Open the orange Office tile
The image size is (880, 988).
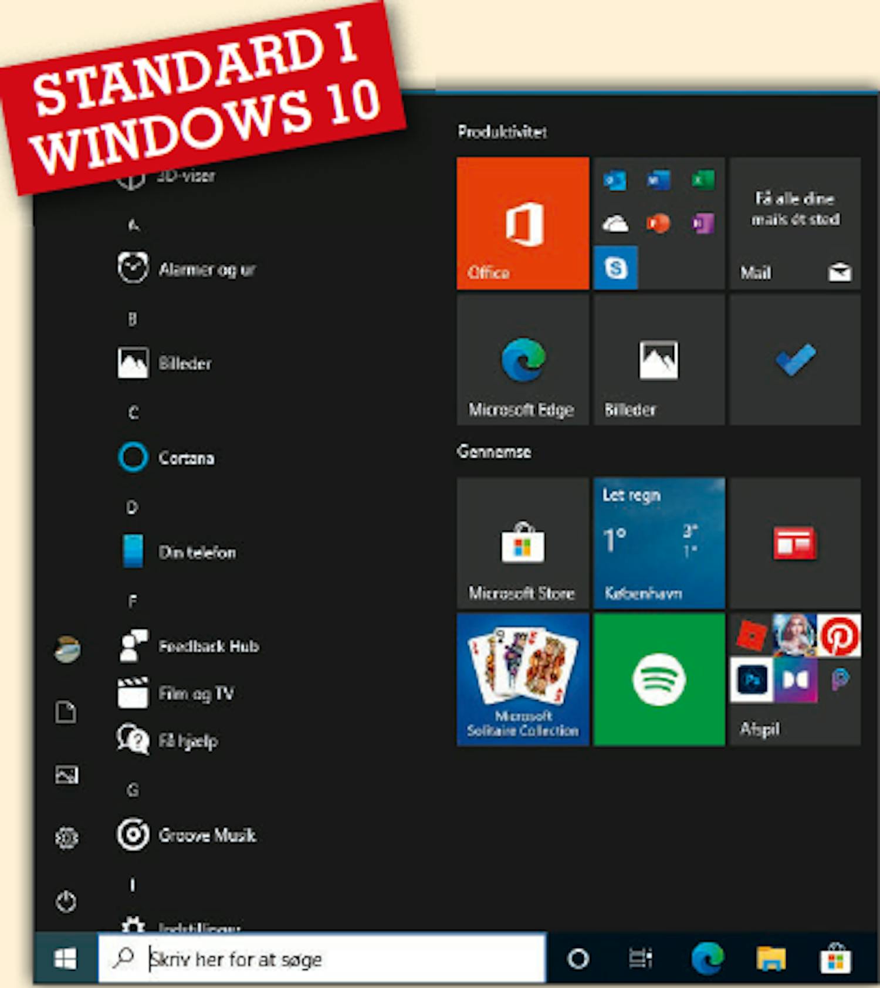point(523,223)
